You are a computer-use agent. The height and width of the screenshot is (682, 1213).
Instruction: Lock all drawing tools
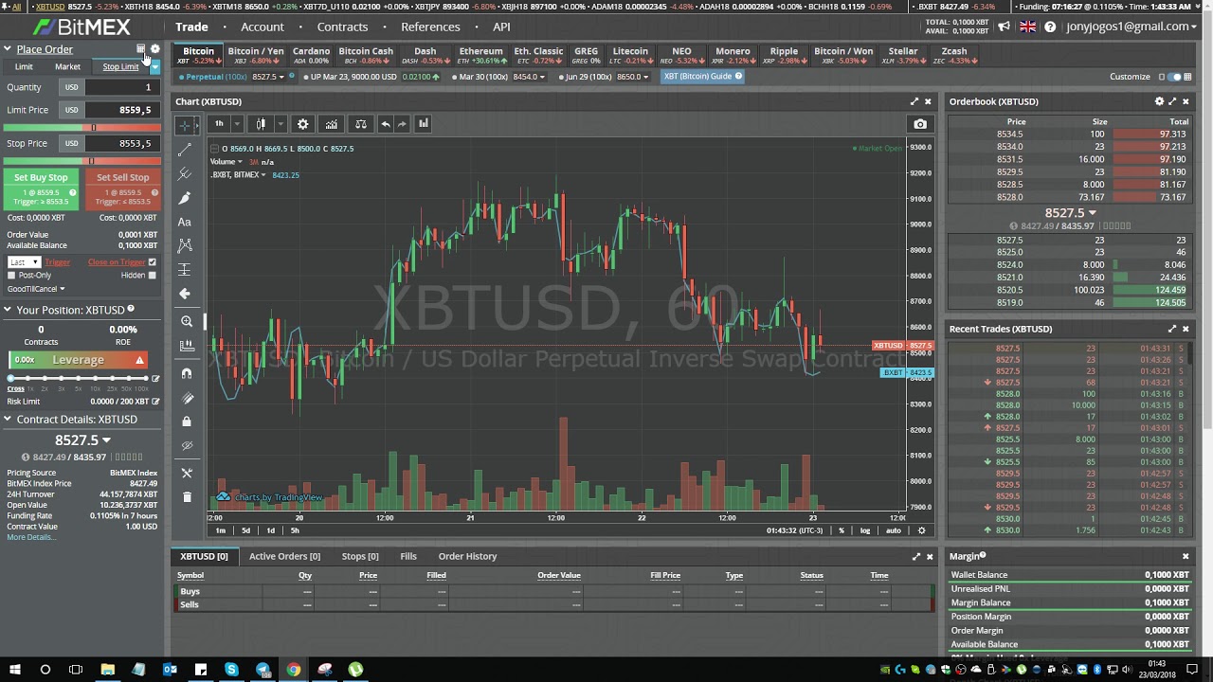pos(187,422)
